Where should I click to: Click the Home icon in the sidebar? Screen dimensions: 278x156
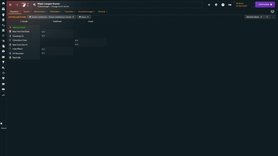point(3,3)
